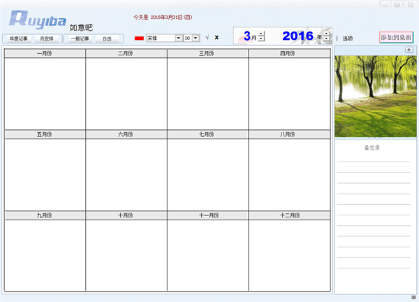Decrease the month with the down arrow

coord(261,40)
